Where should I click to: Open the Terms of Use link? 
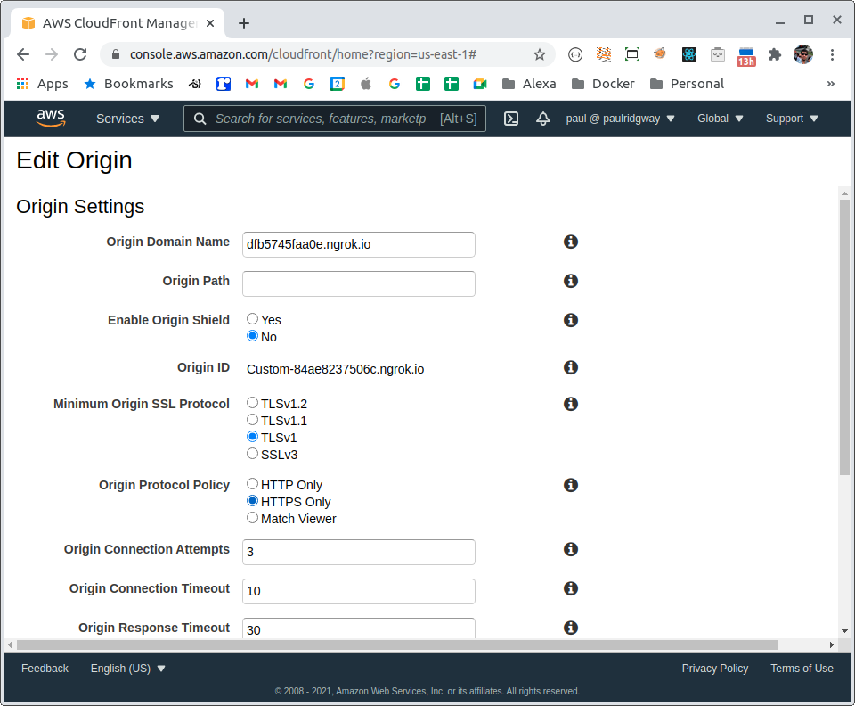pyautogui.click(x=802, y=669)
